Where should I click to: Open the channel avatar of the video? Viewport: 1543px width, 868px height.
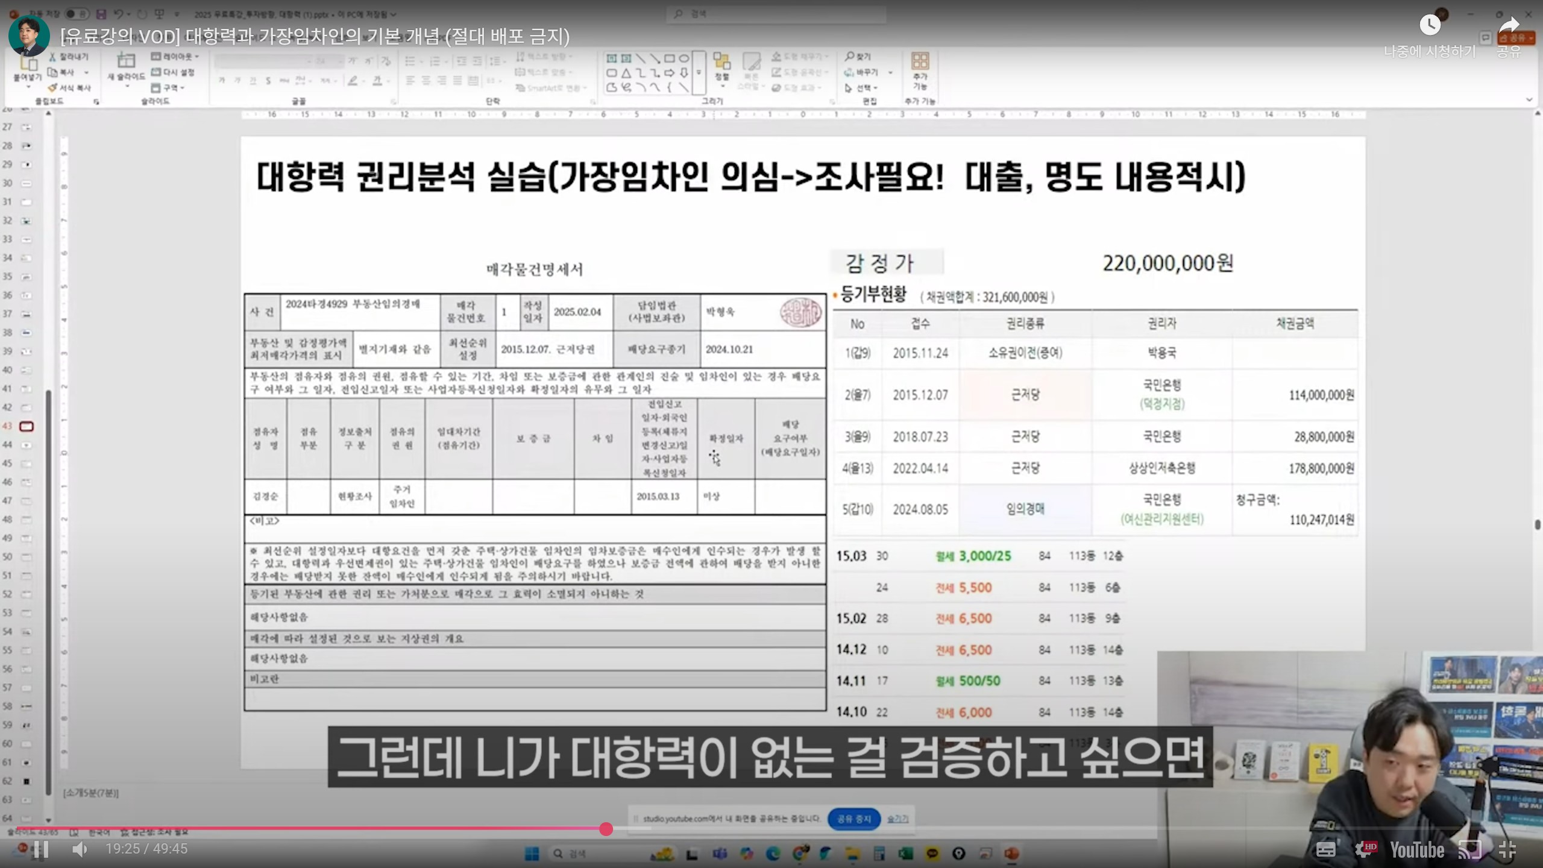click(29, 36)
